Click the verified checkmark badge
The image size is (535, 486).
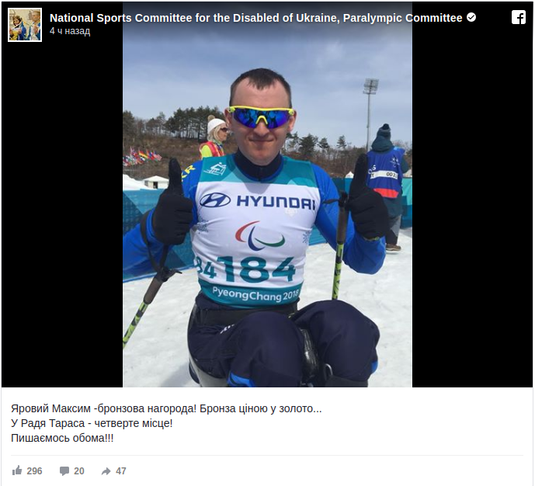[471, 17]
